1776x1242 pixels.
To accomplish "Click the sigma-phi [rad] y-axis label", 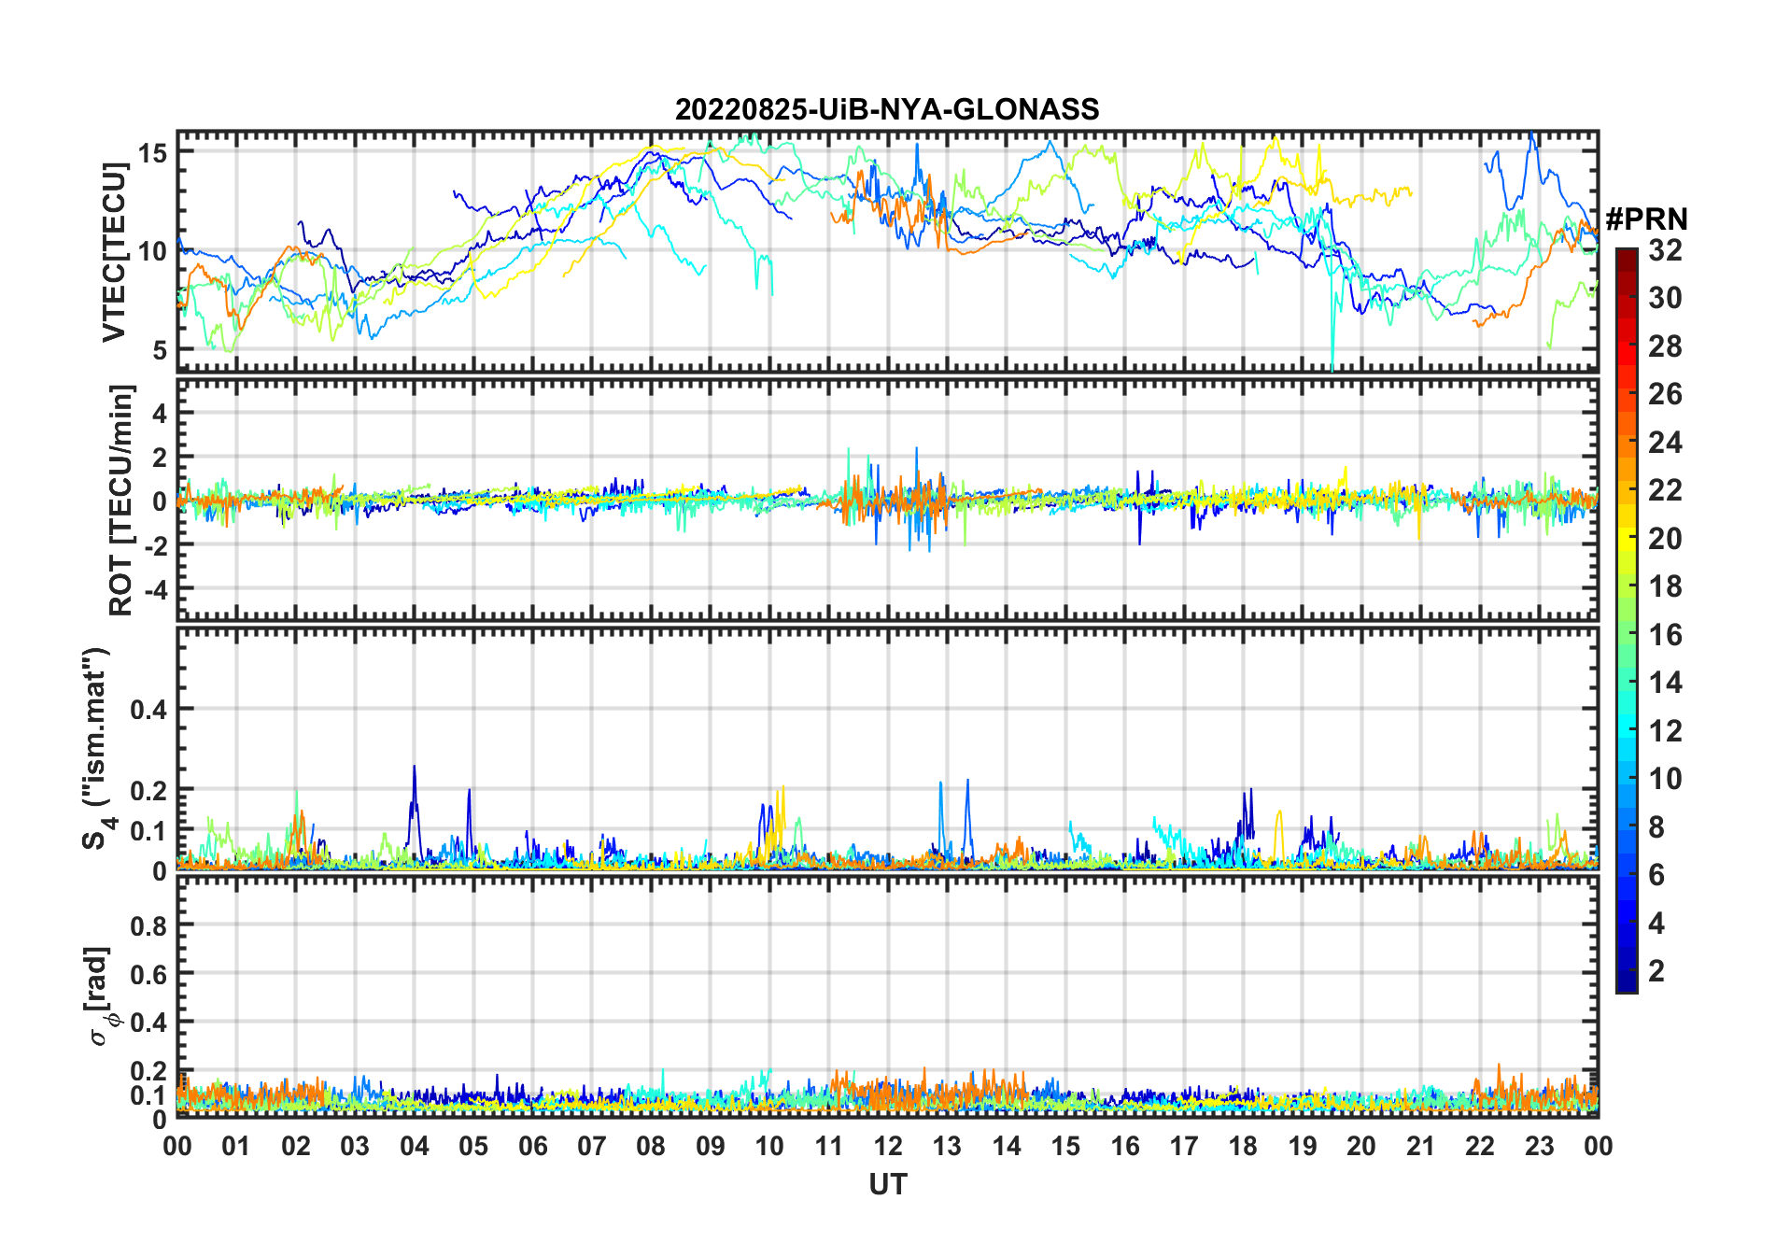I will (x=101, y=995).
